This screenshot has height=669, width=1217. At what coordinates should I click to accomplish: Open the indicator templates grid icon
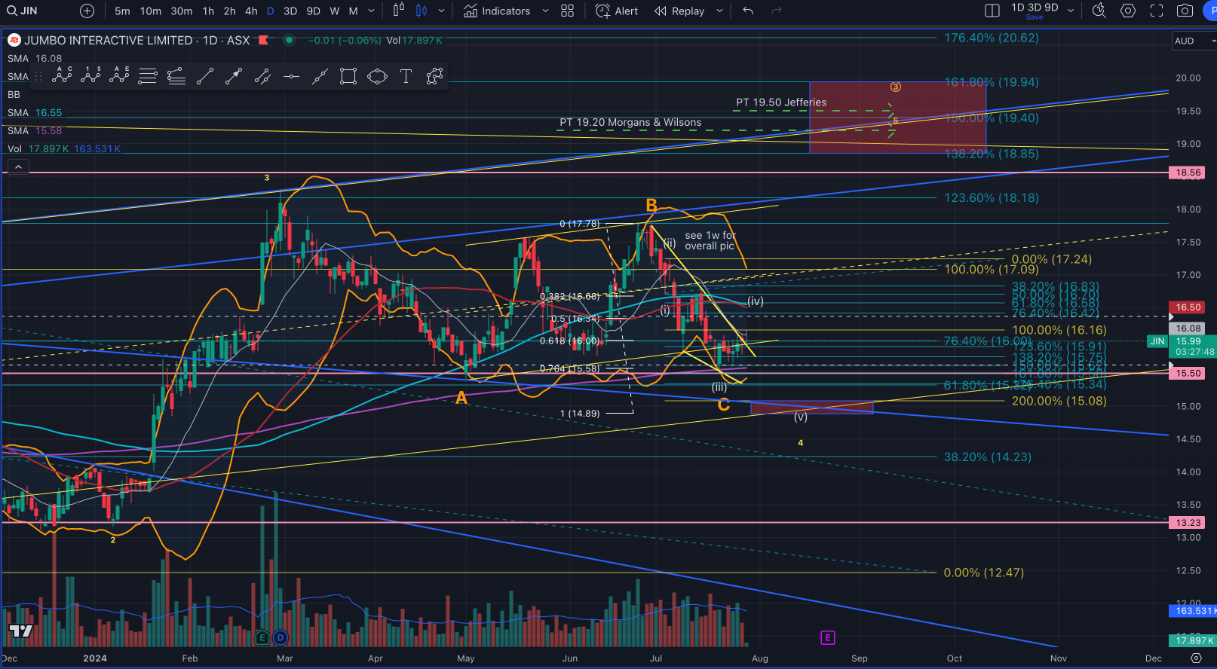click(568, 11)
